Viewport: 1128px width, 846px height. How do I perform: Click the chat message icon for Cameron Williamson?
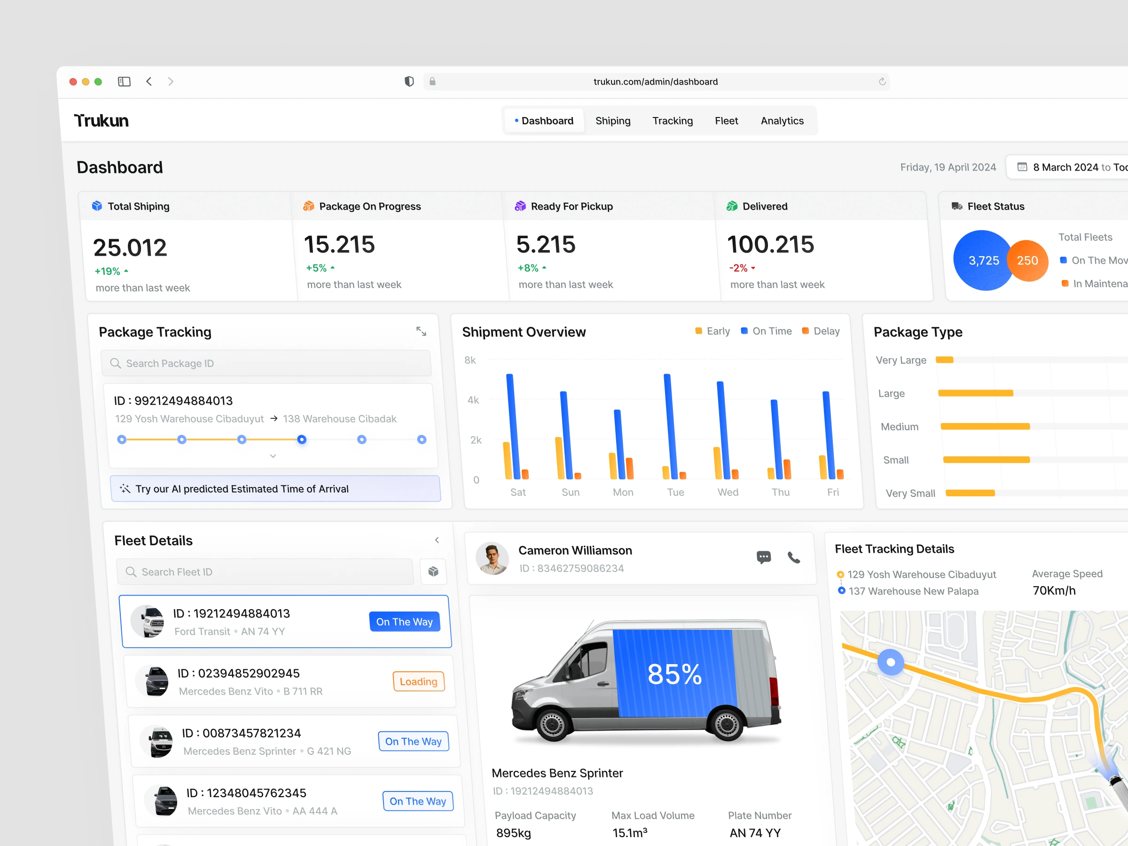[763, 557]
